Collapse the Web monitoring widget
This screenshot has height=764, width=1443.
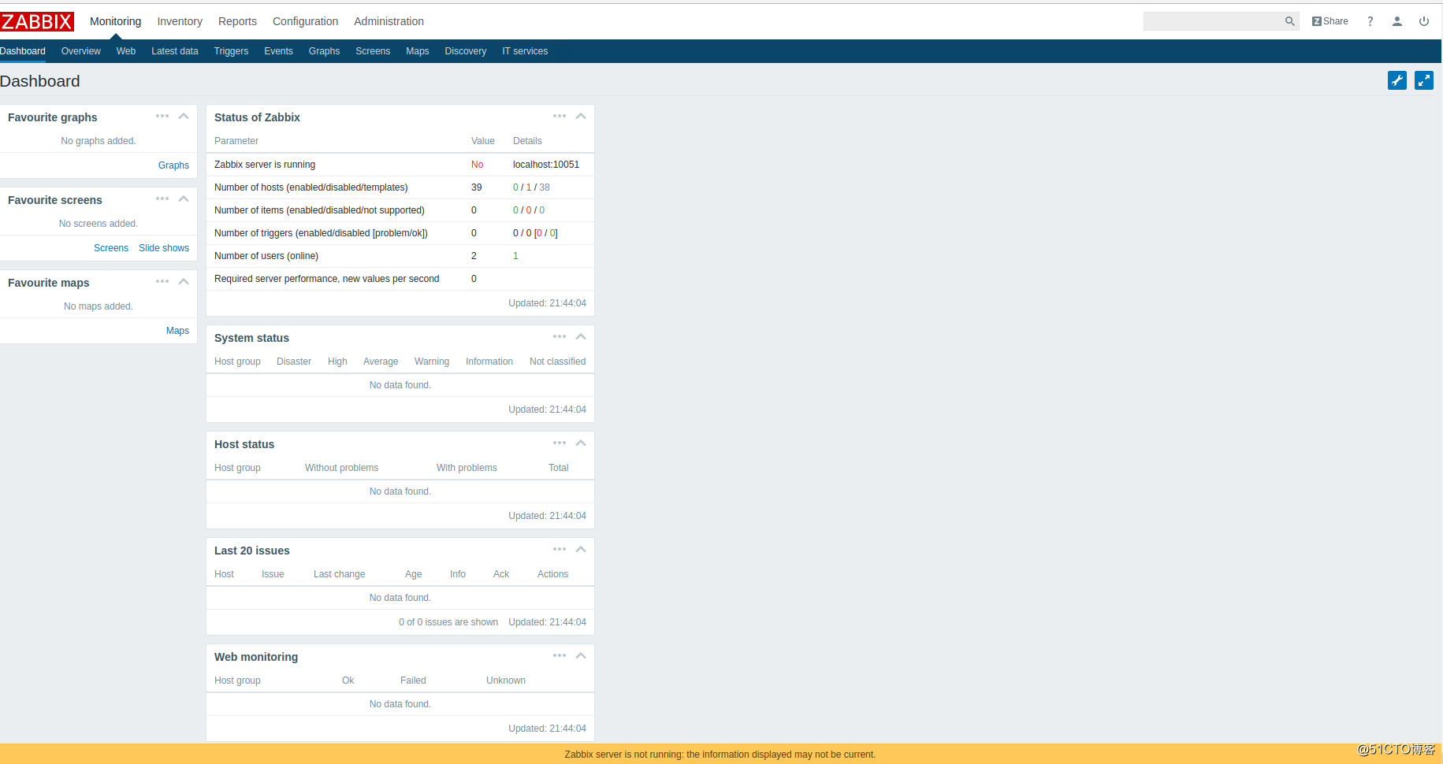pos(581,655)
